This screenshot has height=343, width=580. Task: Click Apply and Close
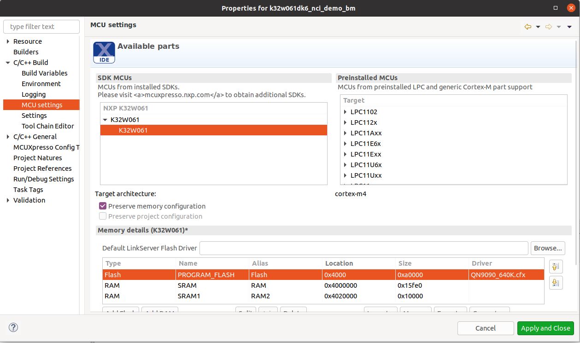[545, 328]
